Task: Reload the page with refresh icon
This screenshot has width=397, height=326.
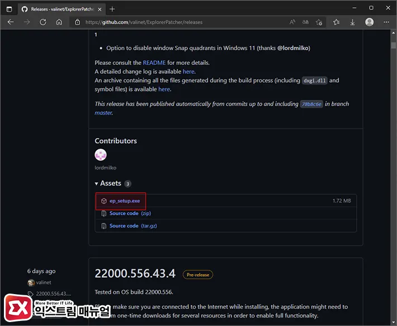Action: (43, 22)
